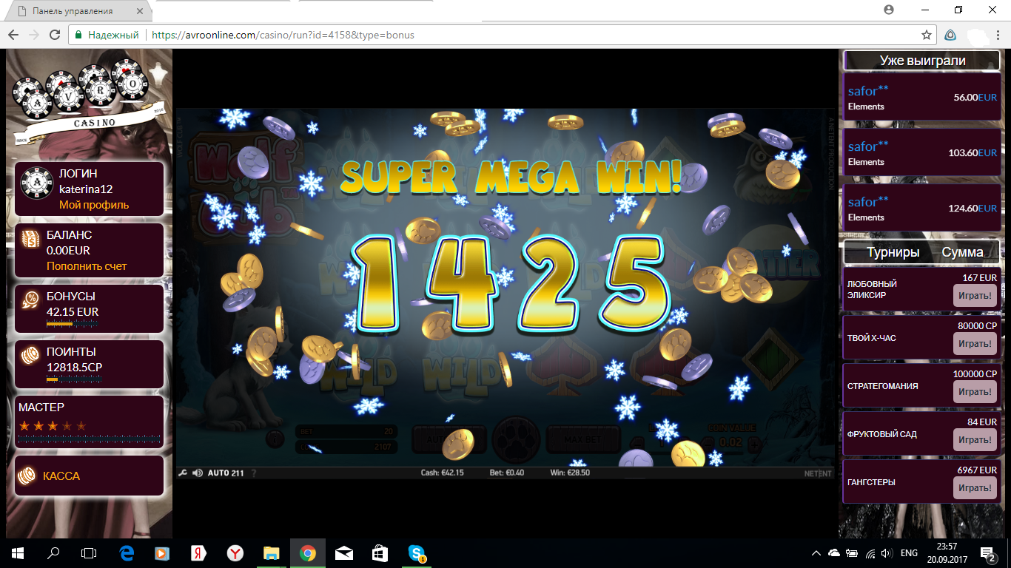The image size is (1011, 568).
Task: Open safor** 103.60 EUR winner entry
Action: pos(922,152)
